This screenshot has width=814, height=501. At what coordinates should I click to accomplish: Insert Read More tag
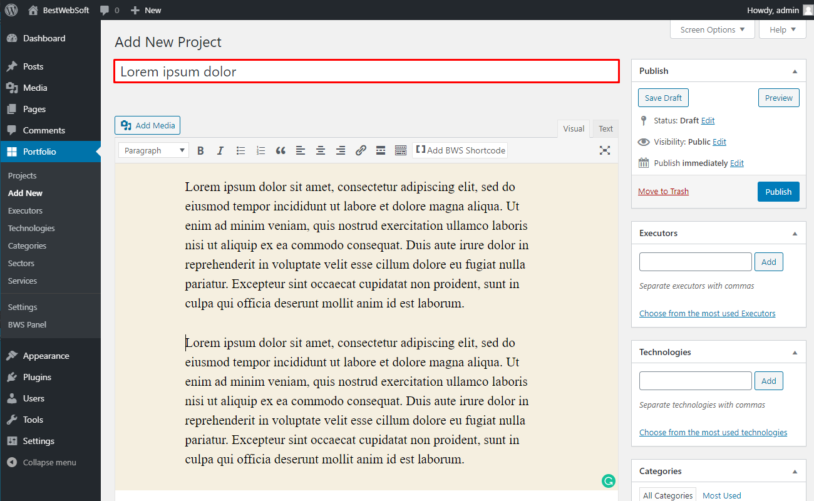click(x=381, y=150)
